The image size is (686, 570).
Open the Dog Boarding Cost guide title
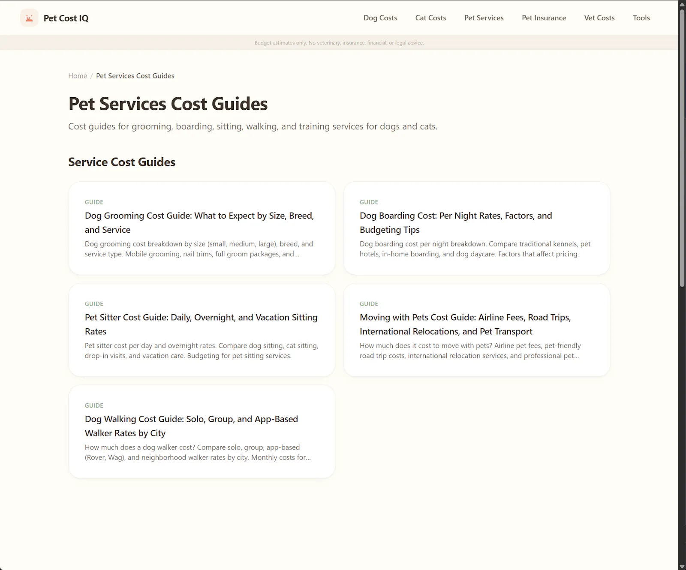(456, 222)
